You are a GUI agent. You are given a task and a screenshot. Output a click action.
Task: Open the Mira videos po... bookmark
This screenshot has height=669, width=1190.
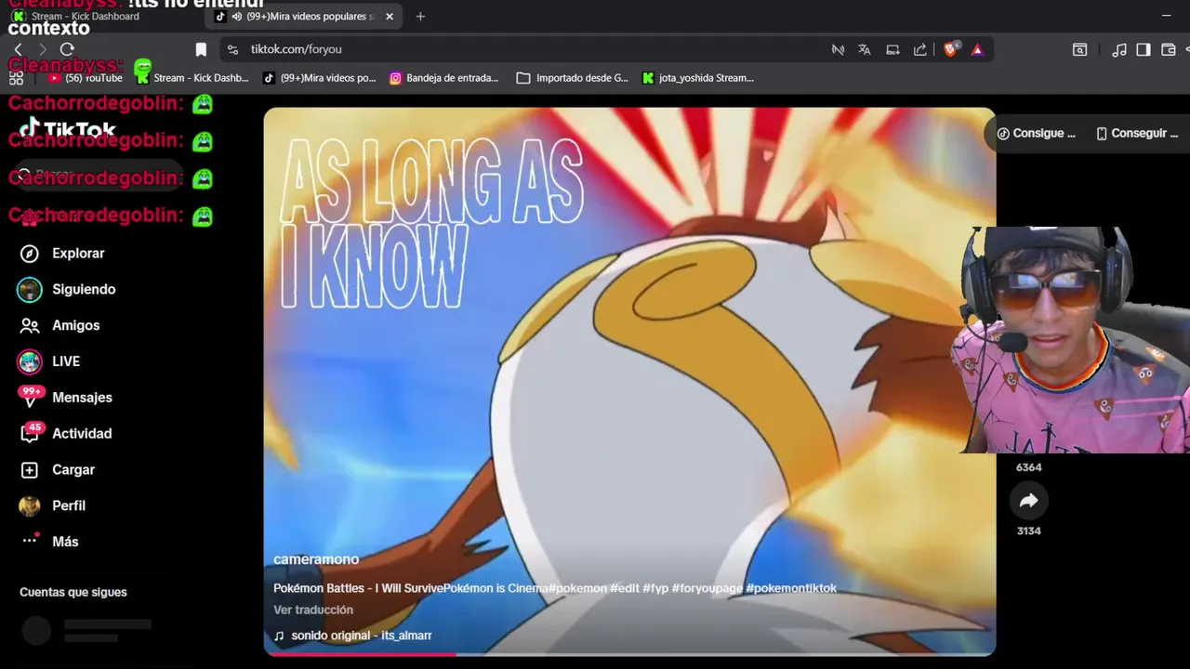[319, 78]
